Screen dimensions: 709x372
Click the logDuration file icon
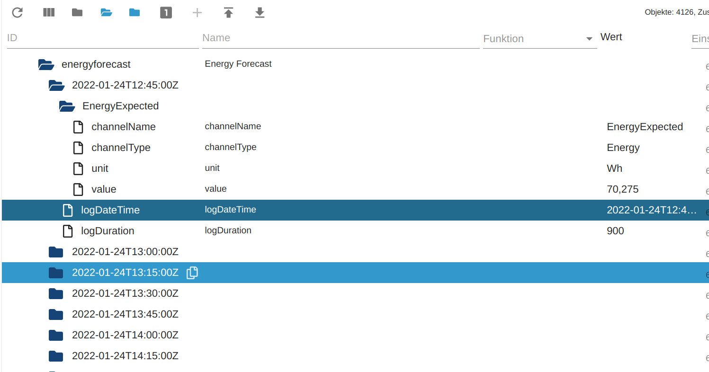(x=68, y=231)
